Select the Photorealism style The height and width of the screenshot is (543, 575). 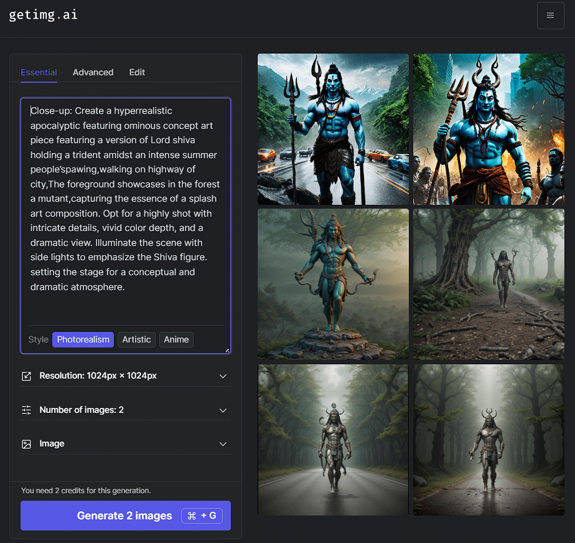point(83,339)
